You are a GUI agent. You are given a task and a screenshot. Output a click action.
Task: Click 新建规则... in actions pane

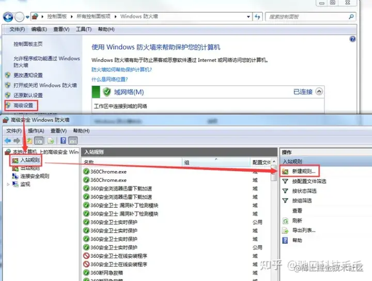tap(304, 171)
